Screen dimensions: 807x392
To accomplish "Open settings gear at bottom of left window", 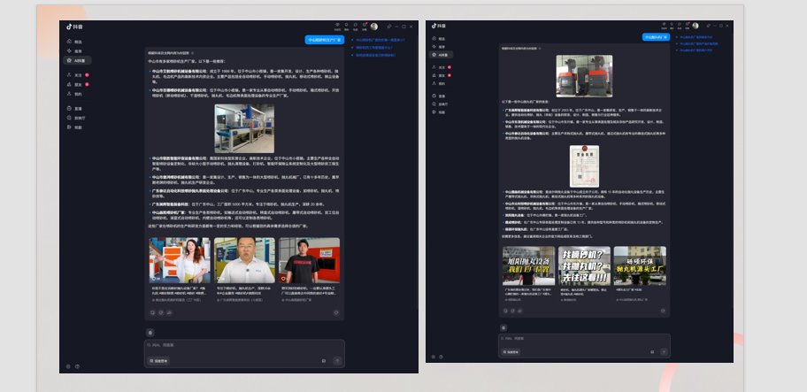I will pyautogui.click(x=68, y=367).
